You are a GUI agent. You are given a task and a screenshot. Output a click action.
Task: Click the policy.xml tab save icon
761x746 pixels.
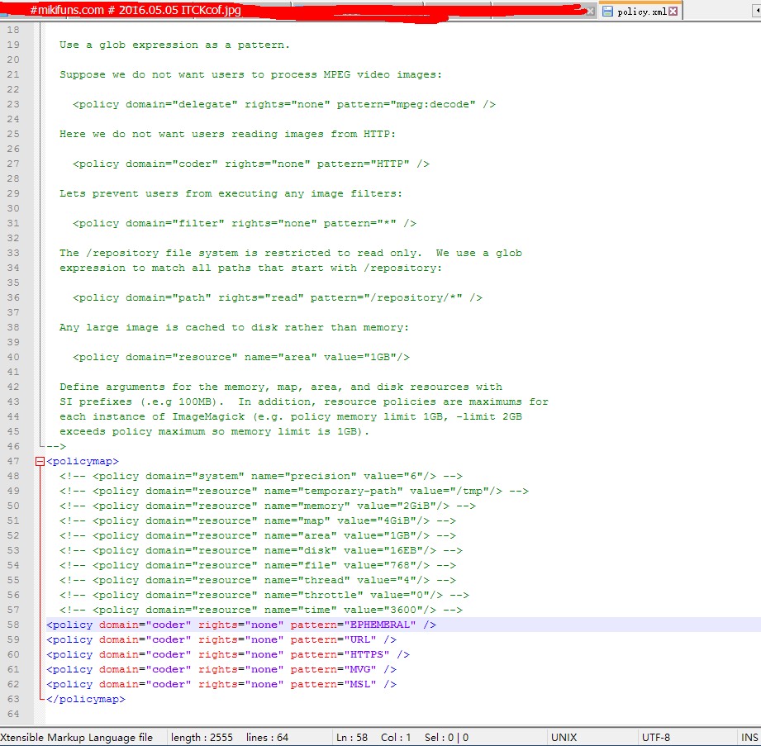(608, 12)
